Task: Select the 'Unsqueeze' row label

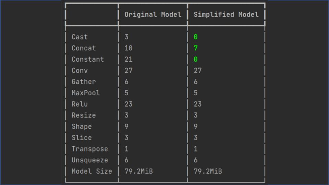Action: pyautogui.click(x=90, y=160)
